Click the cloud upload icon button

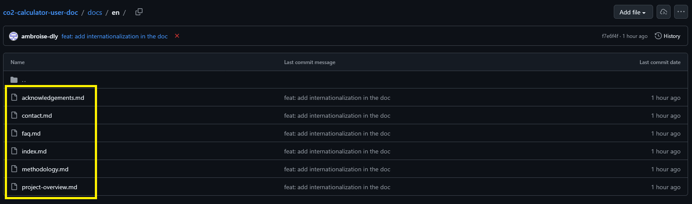[x=664, y=12]
